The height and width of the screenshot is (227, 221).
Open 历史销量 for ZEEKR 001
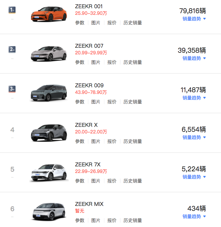(x=133, y=23)
